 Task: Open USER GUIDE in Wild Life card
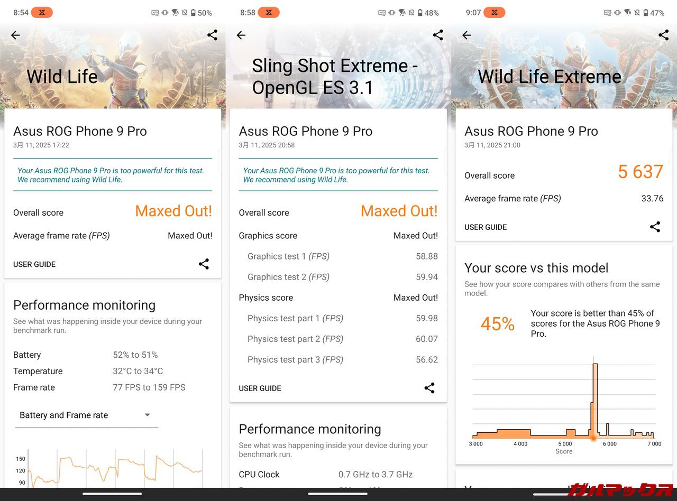(34, 264)
